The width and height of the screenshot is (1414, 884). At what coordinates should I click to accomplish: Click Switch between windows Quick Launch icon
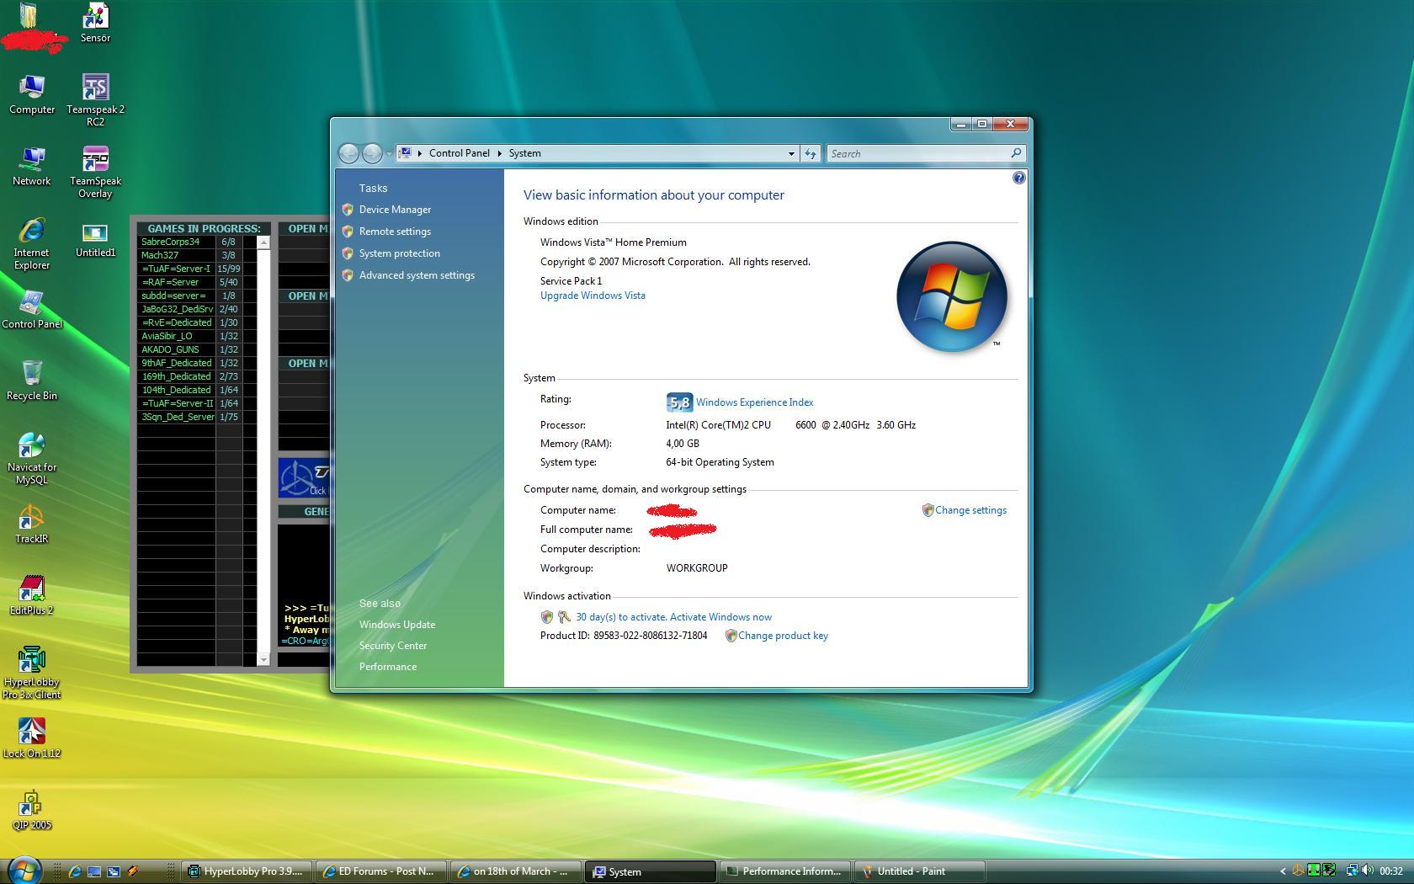(x=114, y=871)
